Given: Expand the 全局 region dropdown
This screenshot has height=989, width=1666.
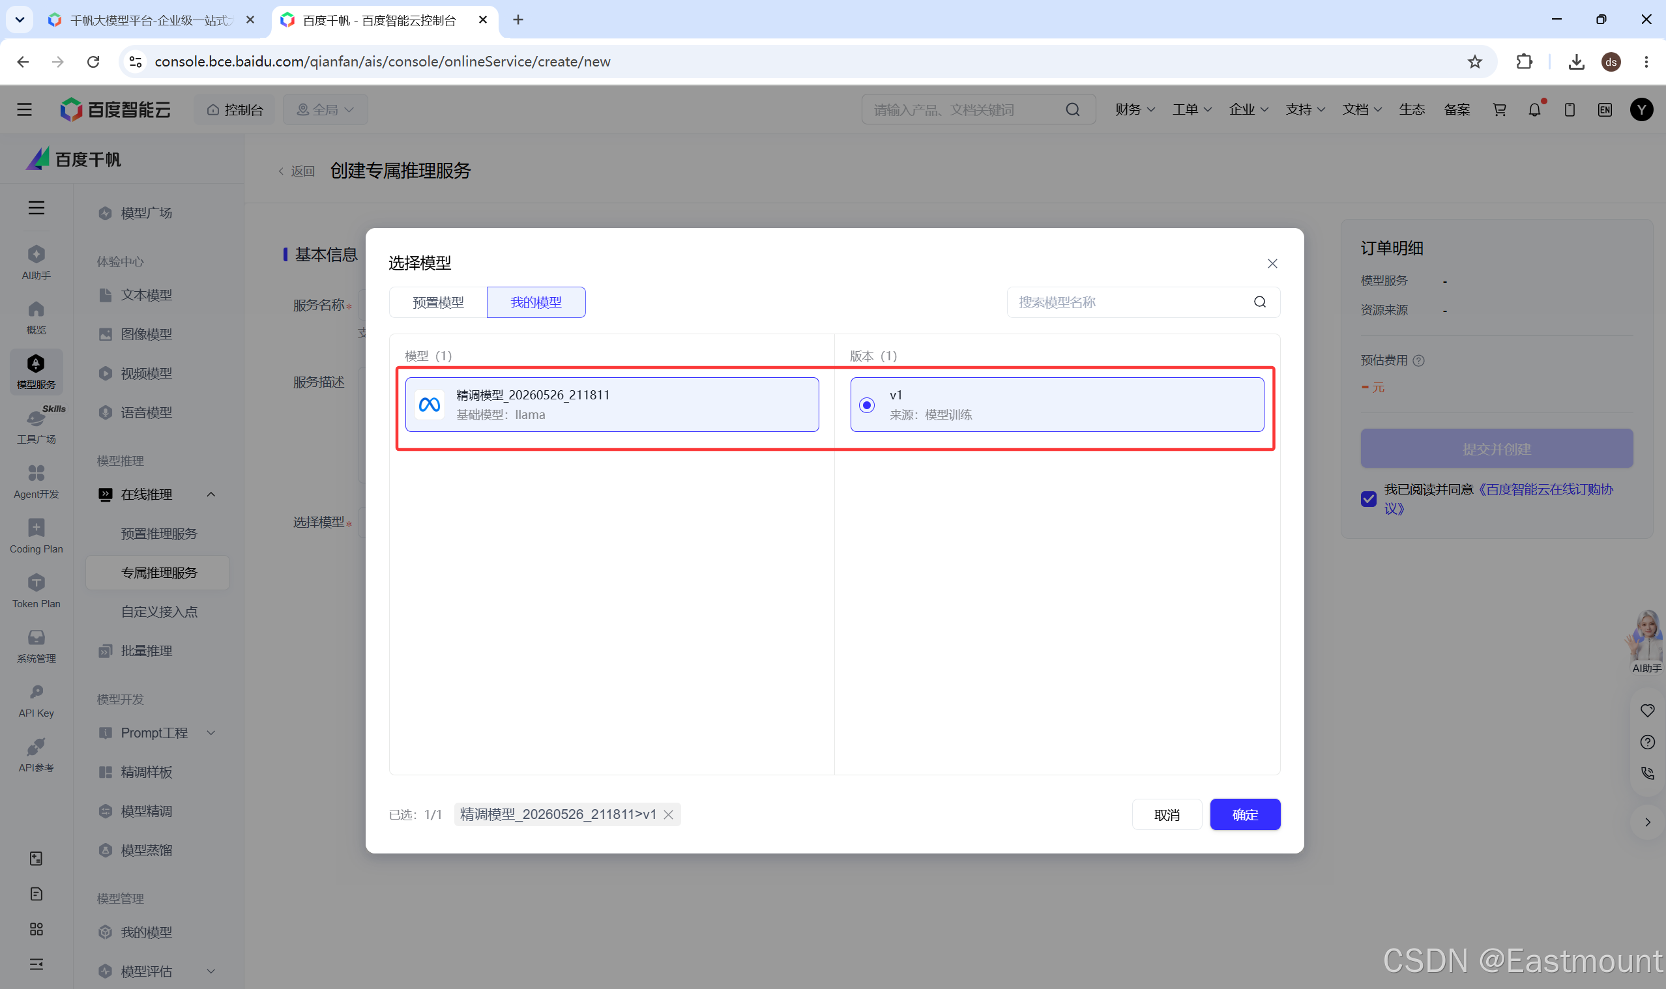Looking at the screenshot, I should (325, 109).
